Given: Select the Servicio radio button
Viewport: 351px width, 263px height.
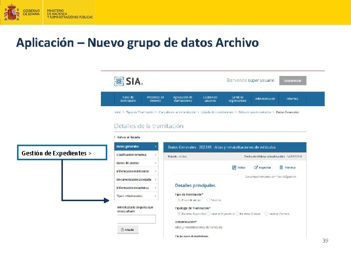Looking at the screenshot, I should click(208, 200).
